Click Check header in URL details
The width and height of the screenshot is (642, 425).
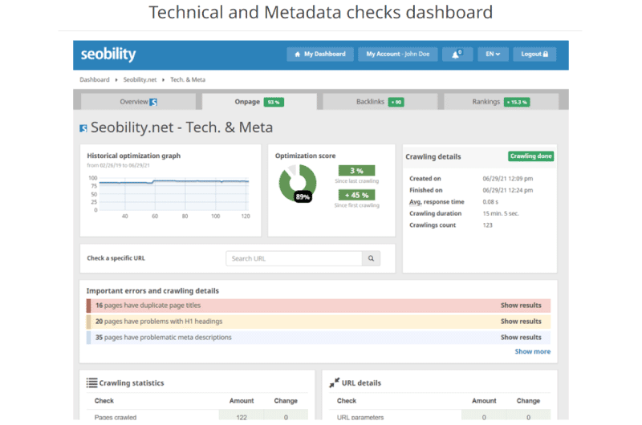pyautogui.click(x=347, y=401)
